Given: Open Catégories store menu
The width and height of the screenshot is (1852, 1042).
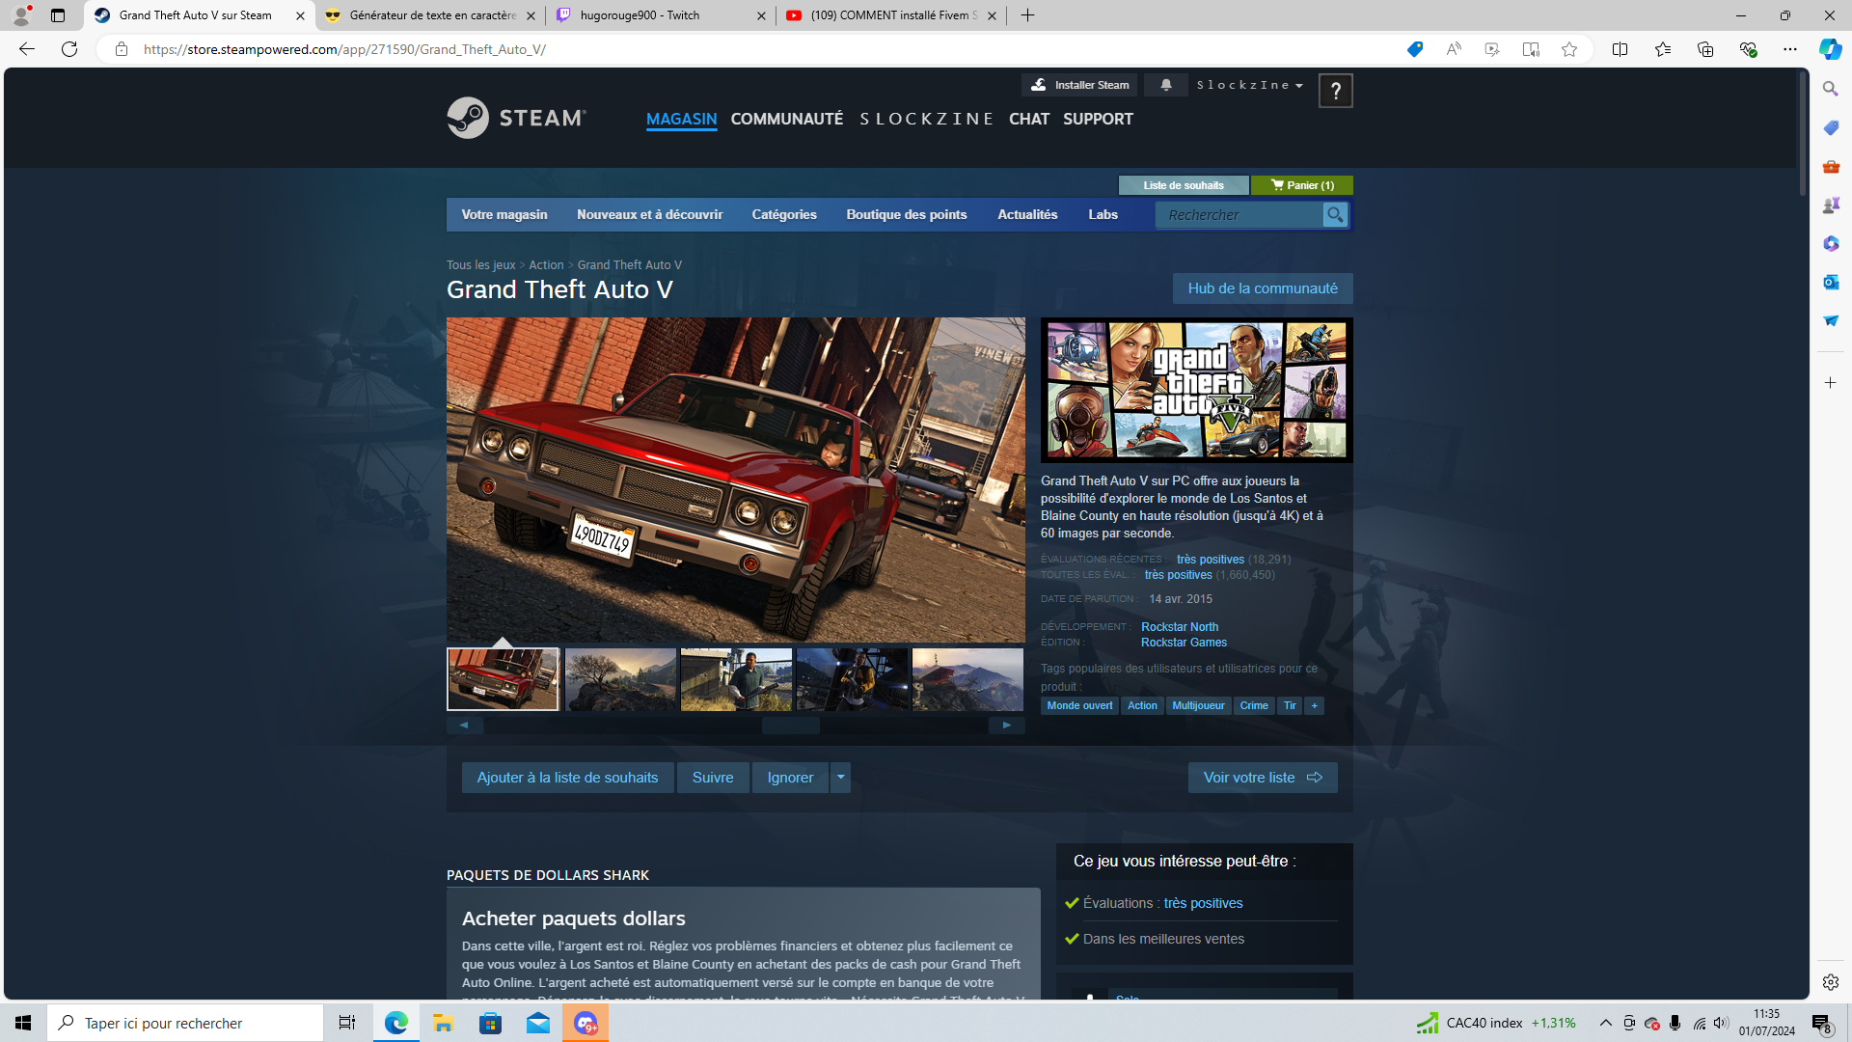Looking at the screenshot, I should coord(784,215).
